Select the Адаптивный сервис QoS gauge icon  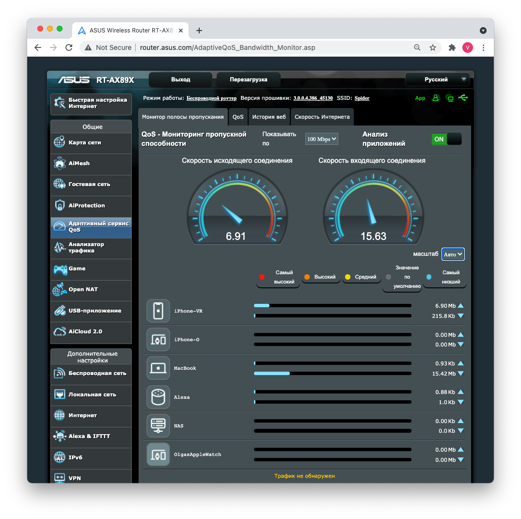[x=60, y=226]
